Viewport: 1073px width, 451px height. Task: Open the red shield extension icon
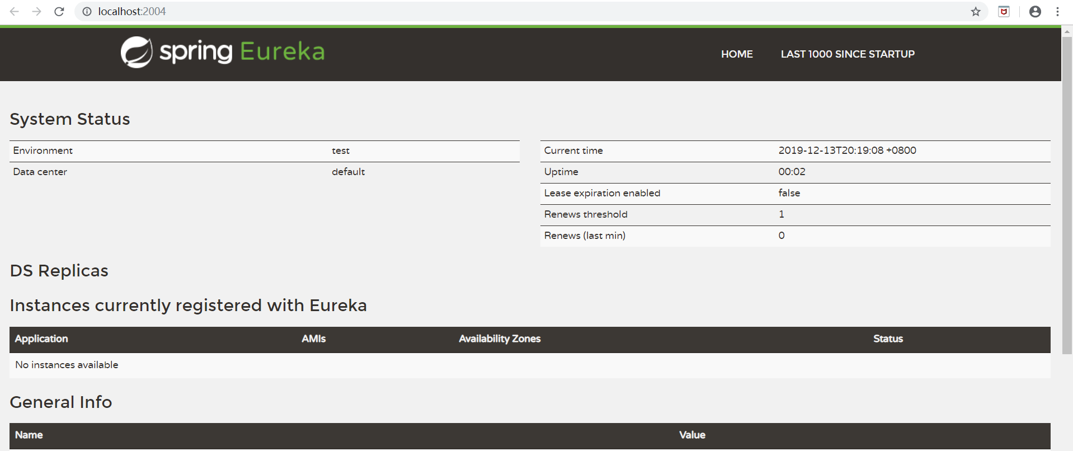click(x=1004, y=11)
